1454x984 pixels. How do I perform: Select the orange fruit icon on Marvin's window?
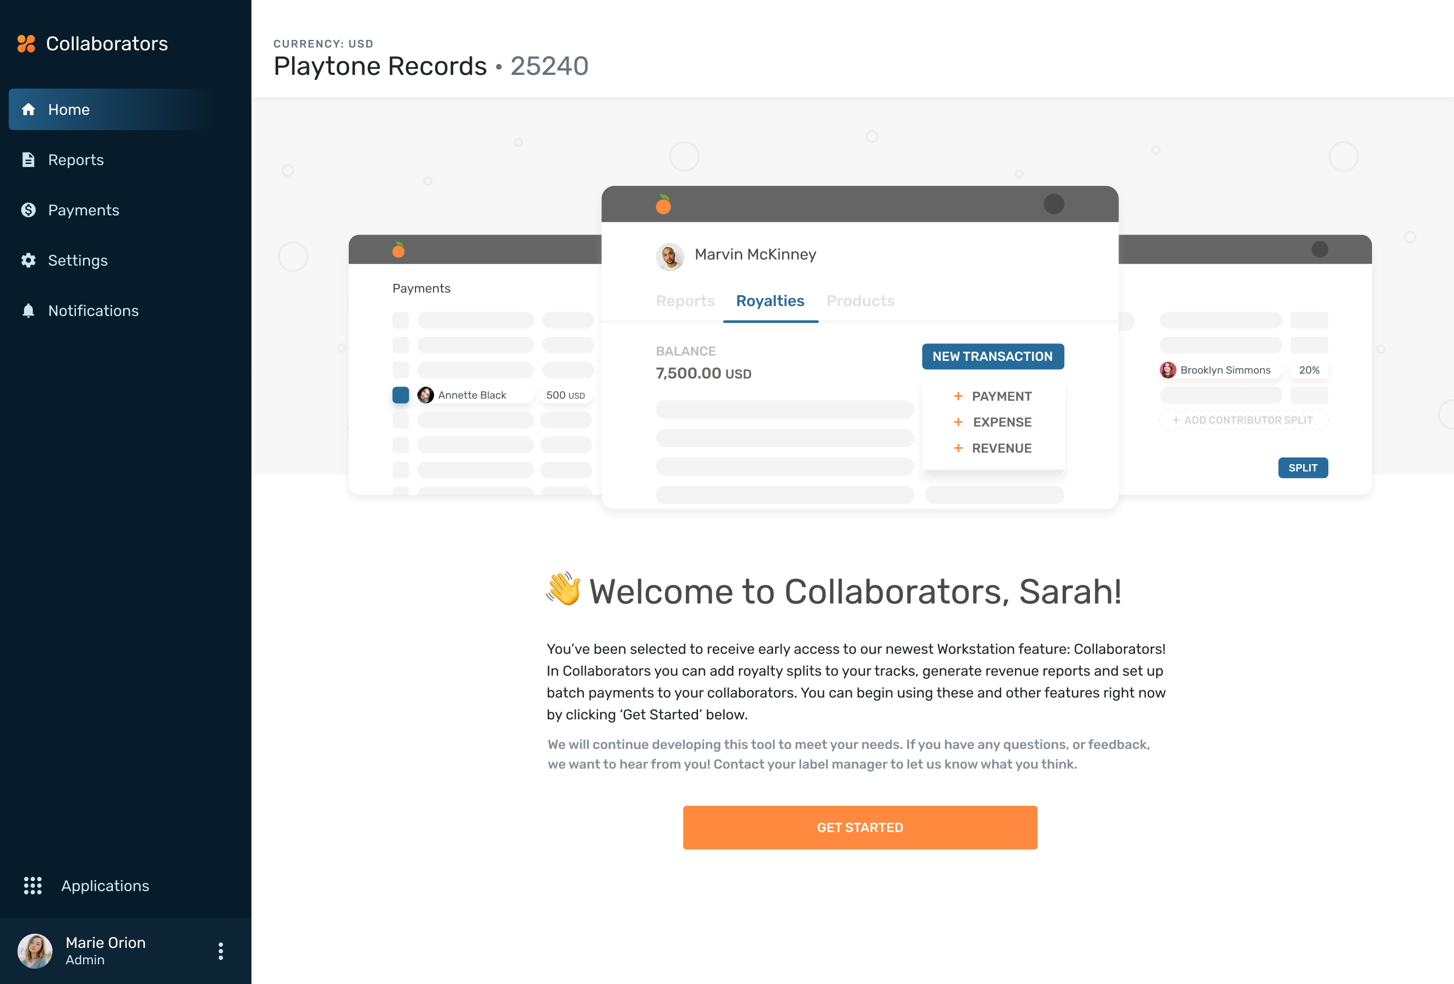[x=663, y=204]
